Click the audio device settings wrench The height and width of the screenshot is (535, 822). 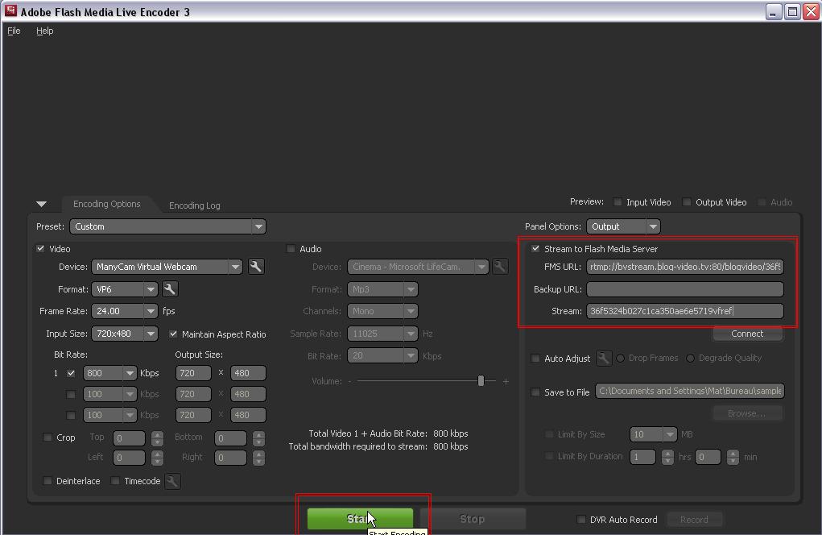(500, 267)
